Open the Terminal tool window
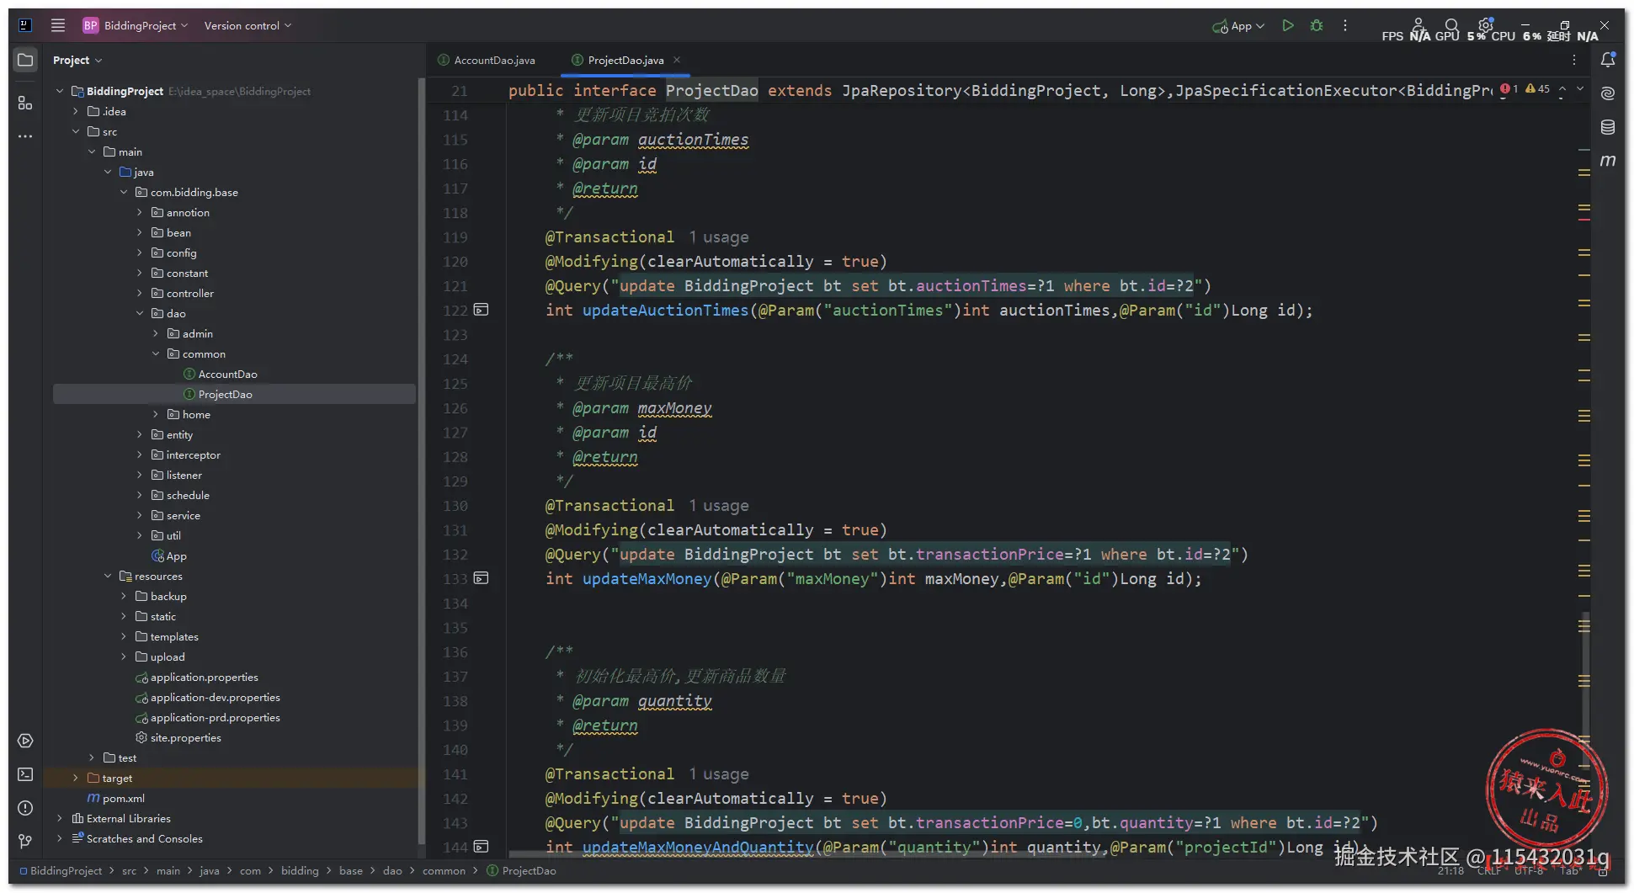The image size is (1634, 893). coord(25,774)
